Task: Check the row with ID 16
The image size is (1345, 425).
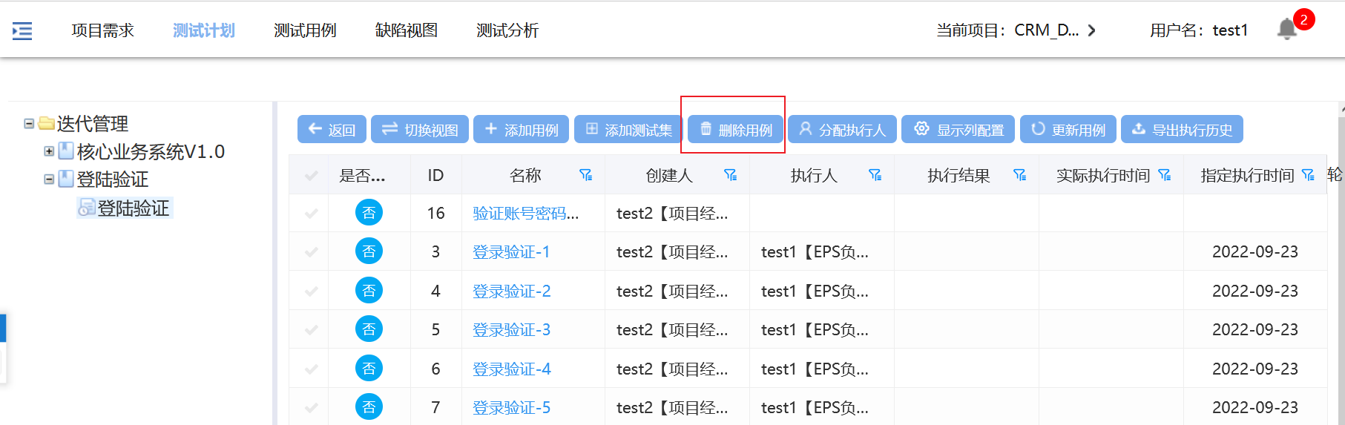Action: click(312, 214)
